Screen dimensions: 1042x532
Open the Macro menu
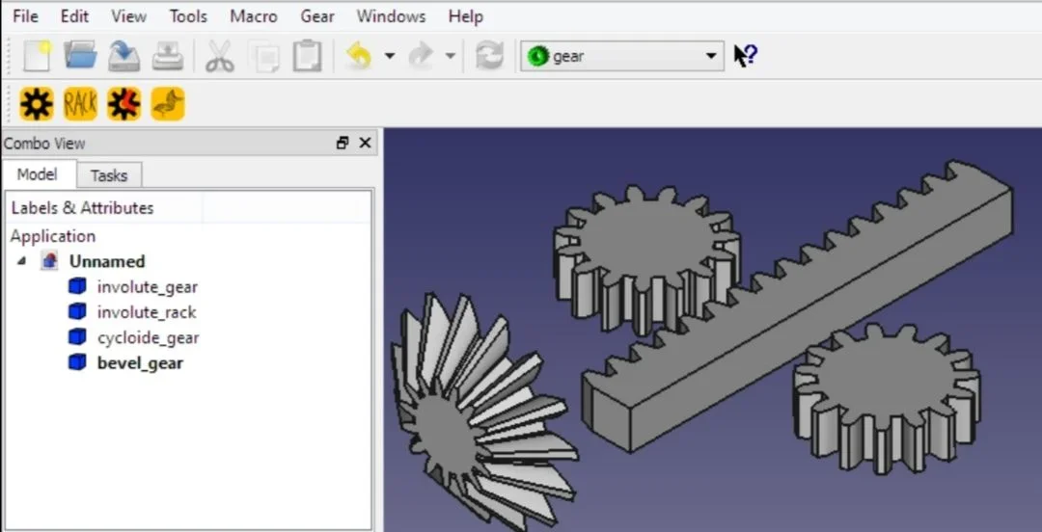[253, 16]
